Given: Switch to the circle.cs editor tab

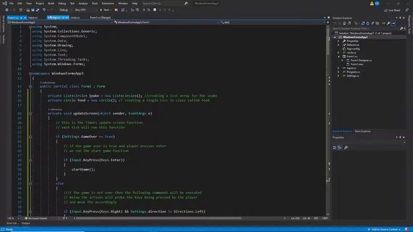Looking at the screenshot, I should 75,17.
